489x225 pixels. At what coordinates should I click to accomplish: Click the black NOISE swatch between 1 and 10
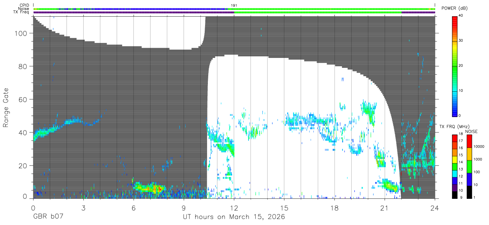(x=469, y=191)
